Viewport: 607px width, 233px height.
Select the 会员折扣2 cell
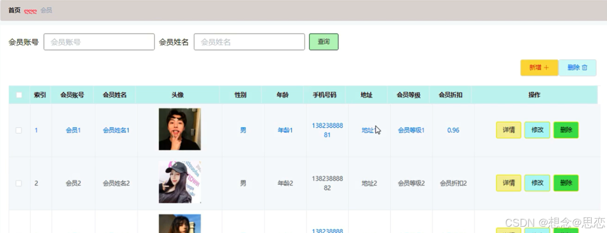[453, 183]
